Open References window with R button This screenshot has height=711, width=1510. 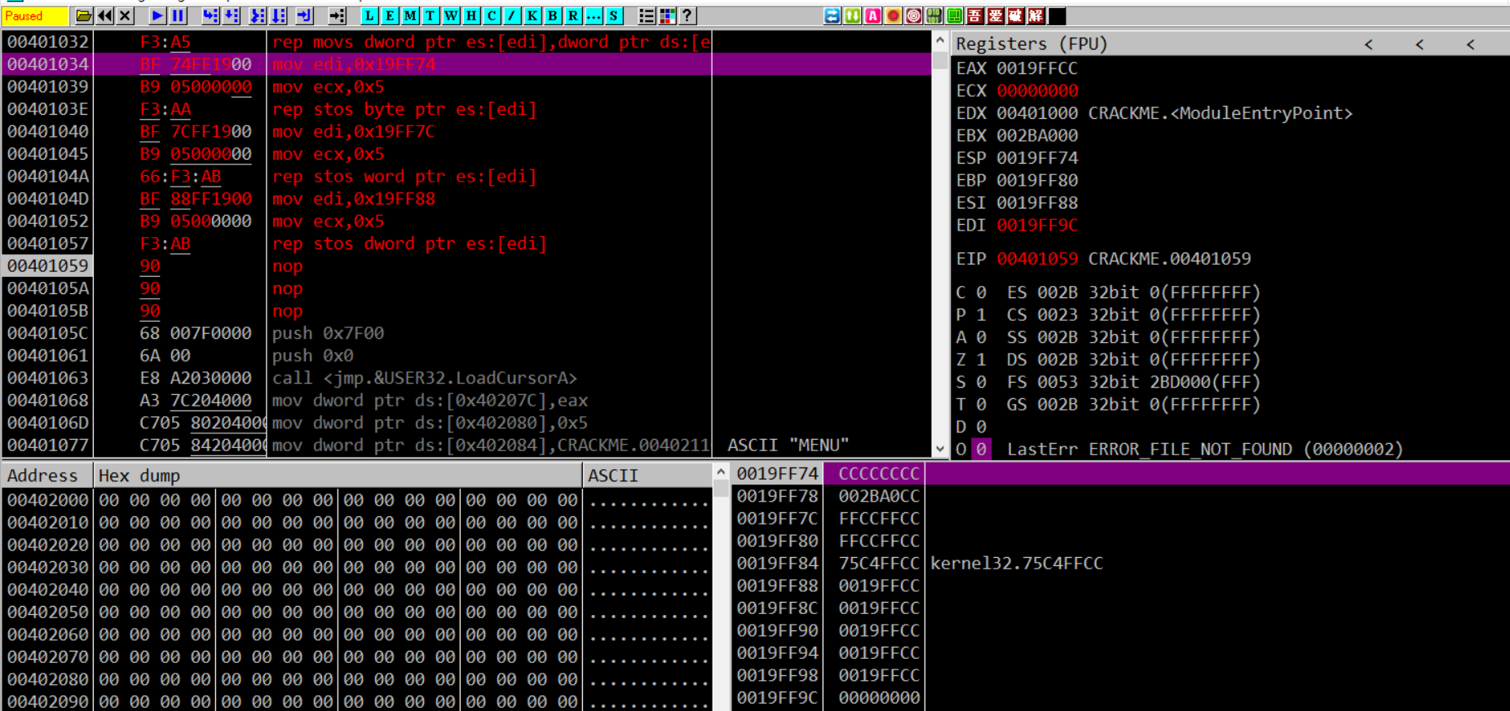pyautogui.click(x=573, y=15)
